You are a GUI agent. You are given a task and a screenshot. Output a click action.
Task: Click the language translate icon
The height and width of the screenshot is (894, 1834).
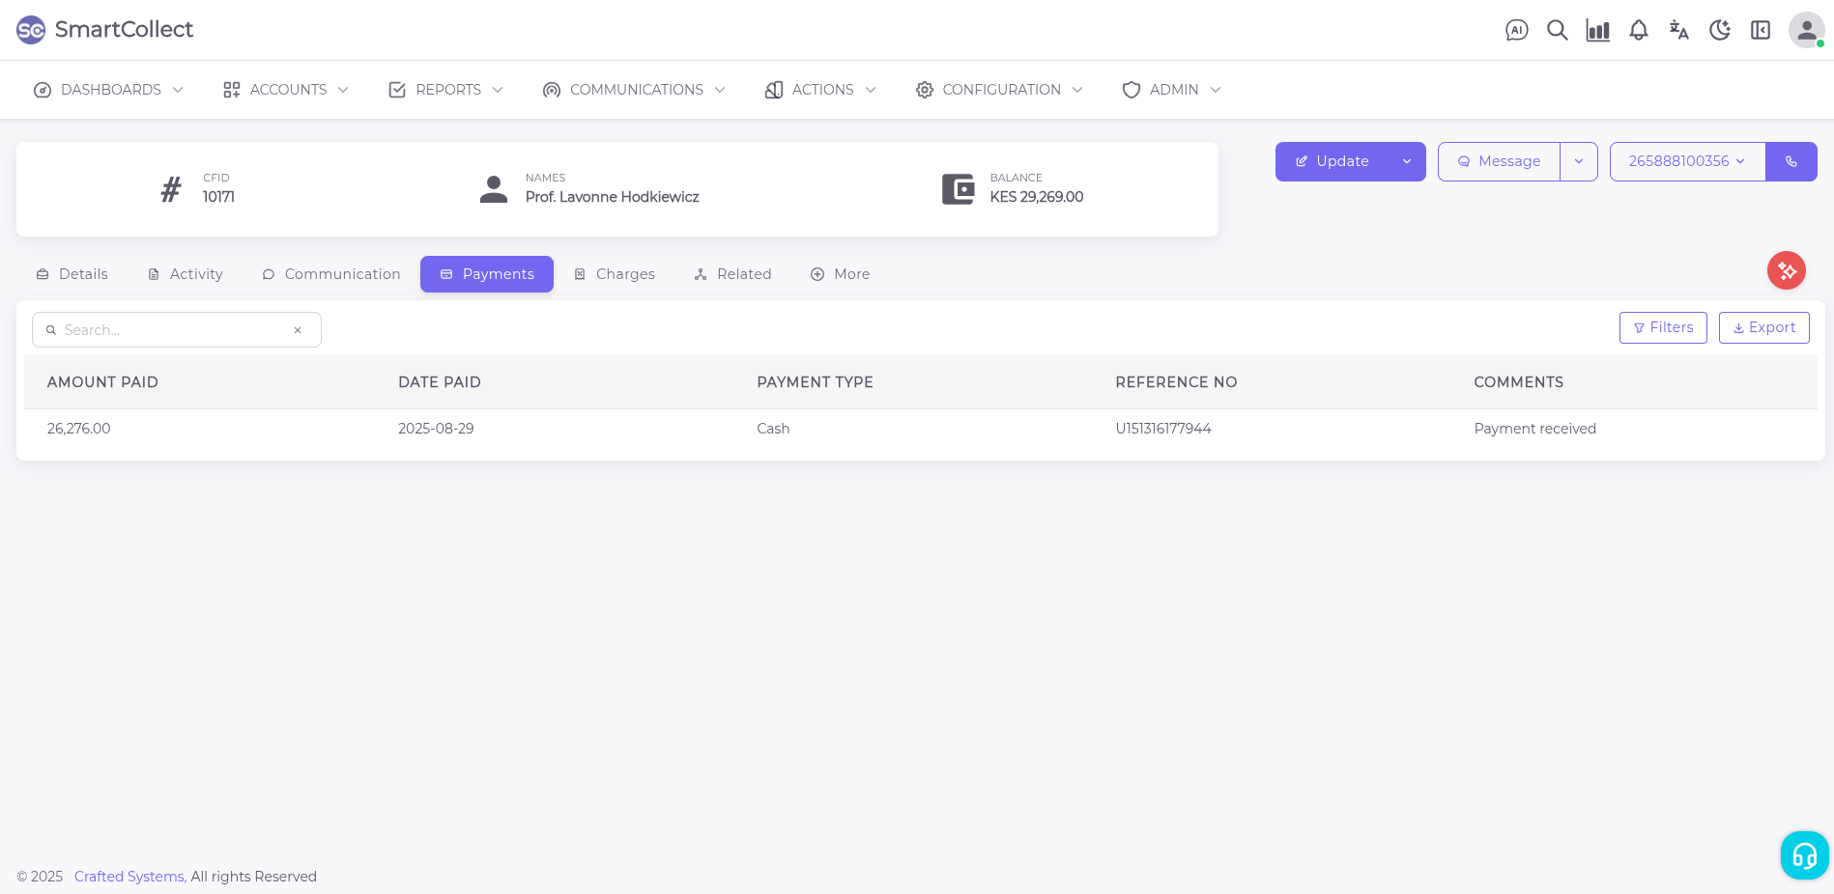point(1678,30)
